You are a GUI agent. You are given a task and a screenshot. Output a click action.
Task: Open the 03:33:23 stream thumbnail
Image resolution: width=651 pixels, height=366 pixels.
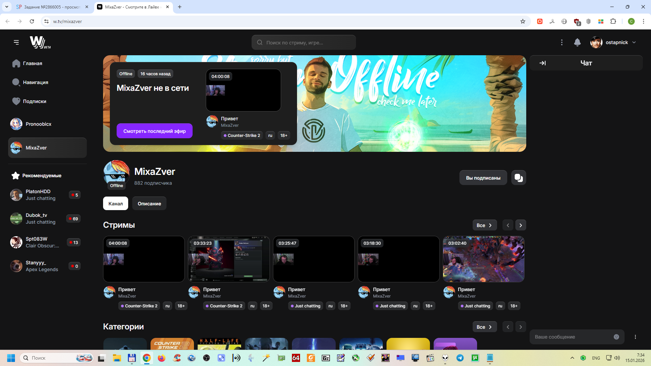click(x=229, y=259)
